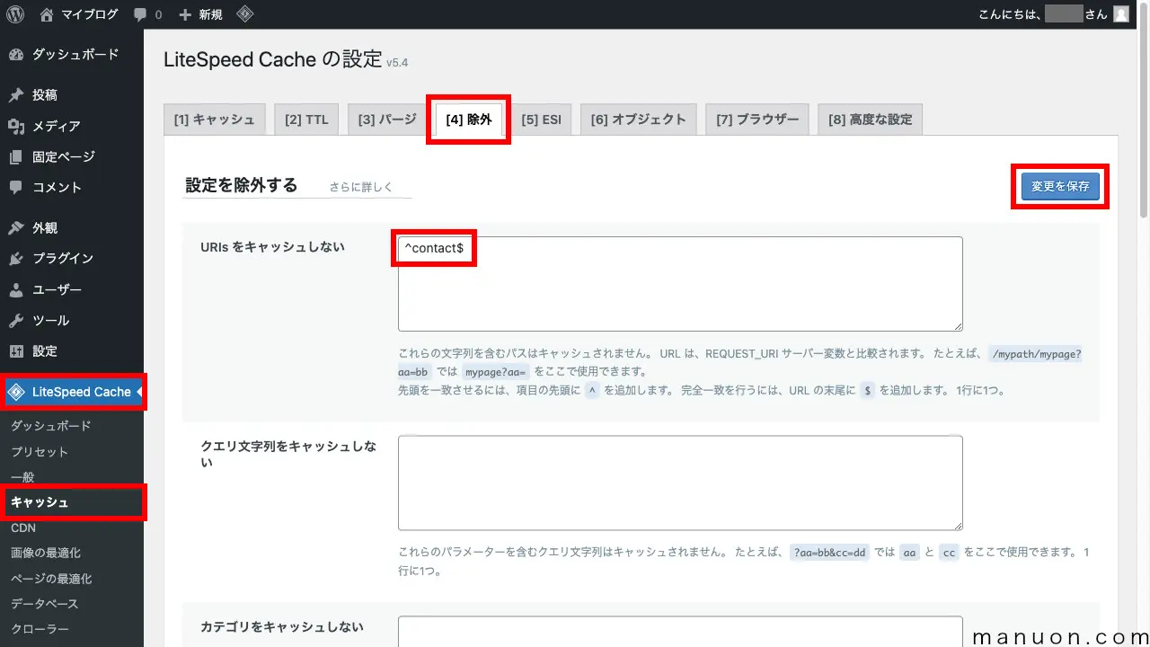The height and width of the screenshot is (647, 1150).
Task: Open the [8] 高度な設定 tab
Action: (x=869, y=119)
